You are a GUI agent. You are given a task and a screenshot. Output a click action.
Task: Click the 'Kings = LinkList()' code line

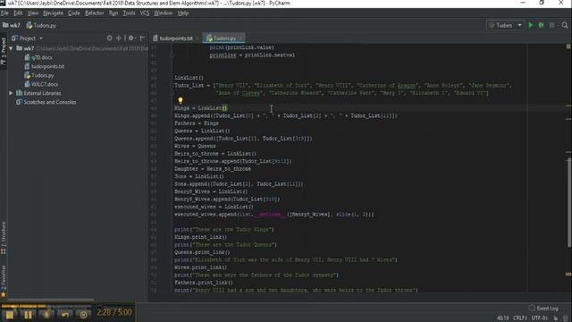(x=200, y=108)
